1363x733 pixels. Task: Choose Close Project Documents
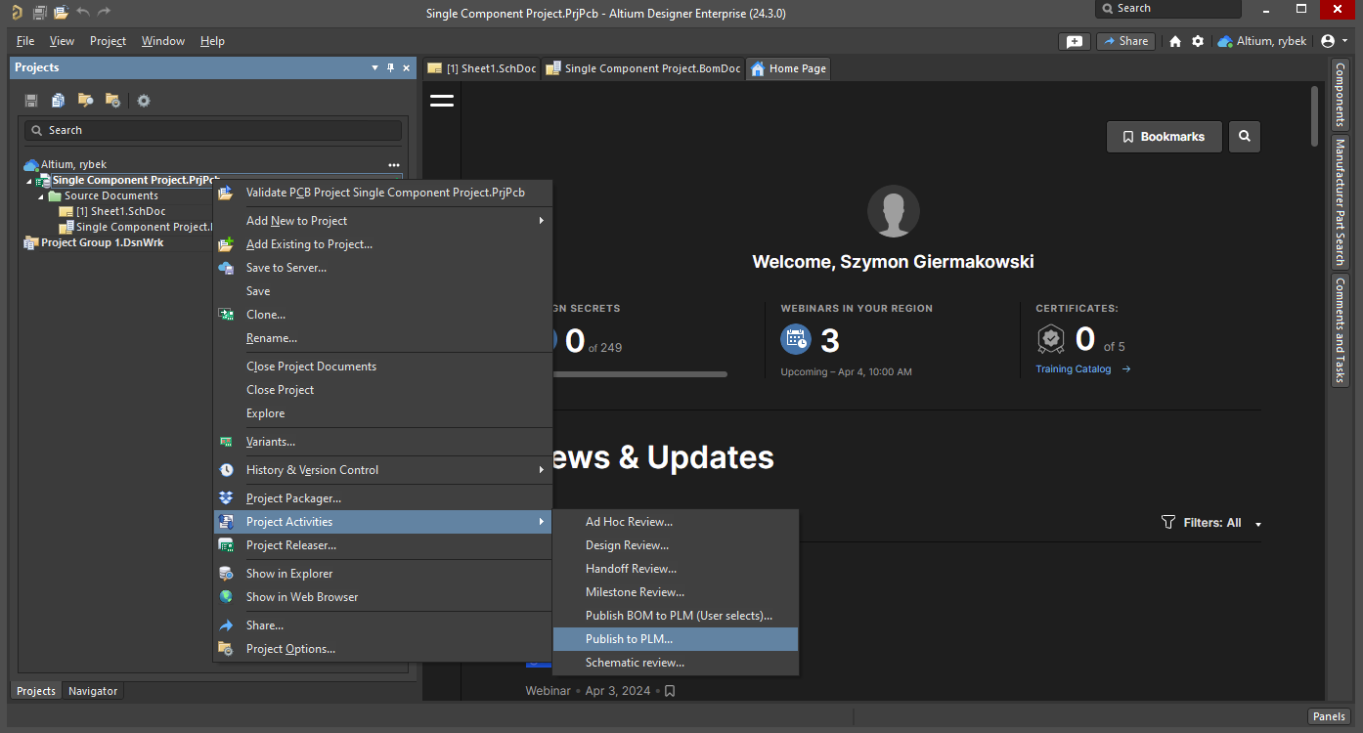(x=383, y=366)
